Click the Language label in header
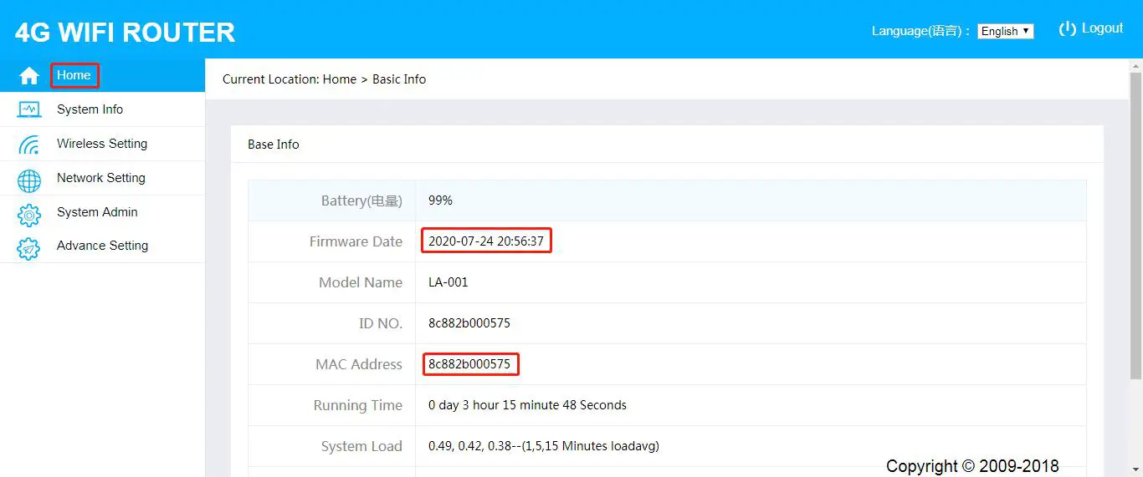This screenshot has height=477, width=1143. [x=921, y=31]
